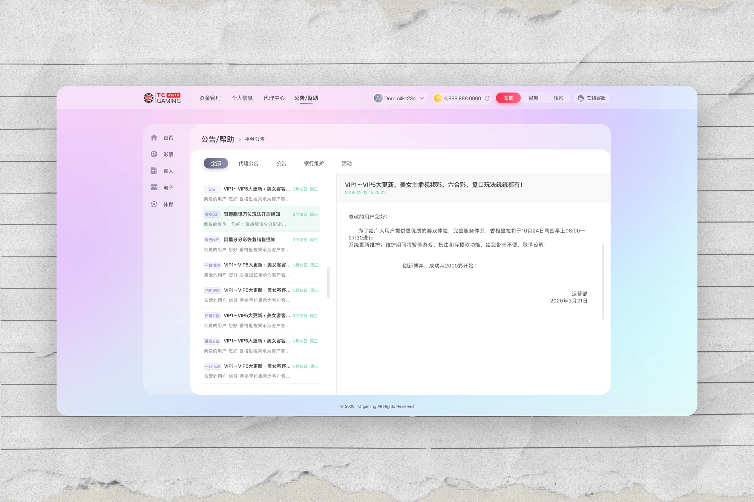Click the 公告/帮助 breadcrumb heading
Image resolution: width=754 pixels, height=502 pixels.
click(218, 139)
